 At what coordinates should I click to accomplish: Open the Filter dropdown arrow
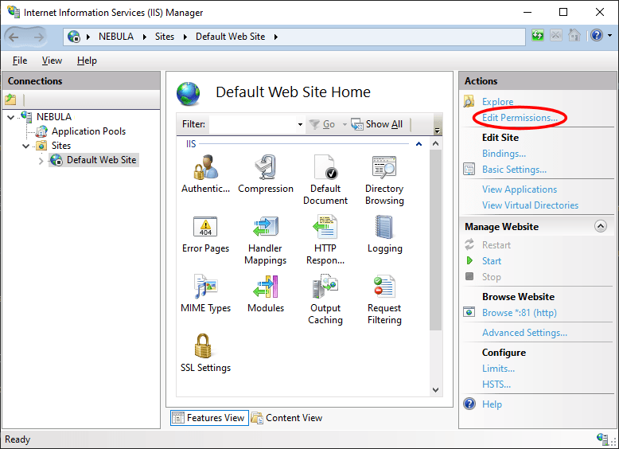coord(301,125)
